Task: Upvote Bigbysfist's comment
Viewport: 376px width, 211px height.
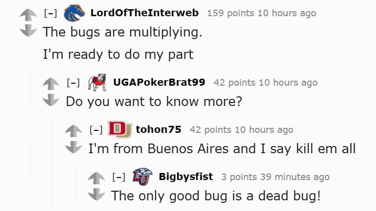Action: [x=95, y=179]
